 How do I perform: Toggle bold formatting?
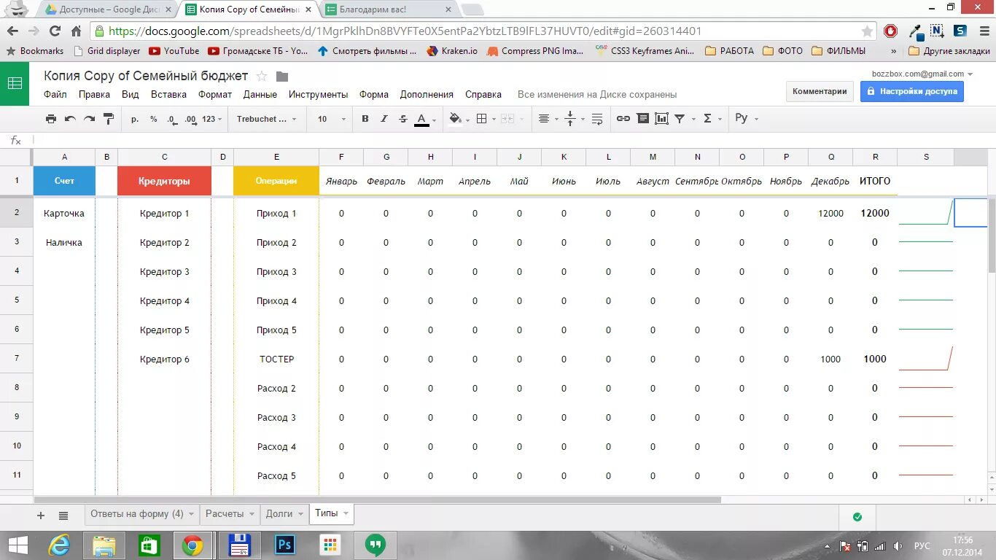(365, 119)
